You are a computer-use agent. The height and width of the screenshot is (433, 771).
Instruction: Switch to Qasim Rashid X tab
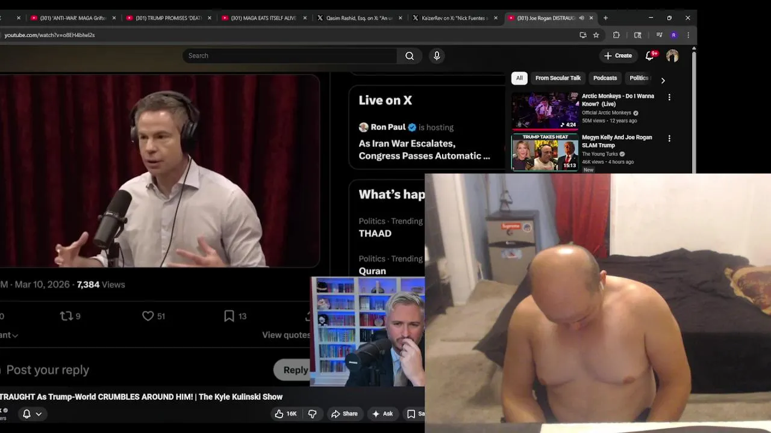(x=359, y=18)
